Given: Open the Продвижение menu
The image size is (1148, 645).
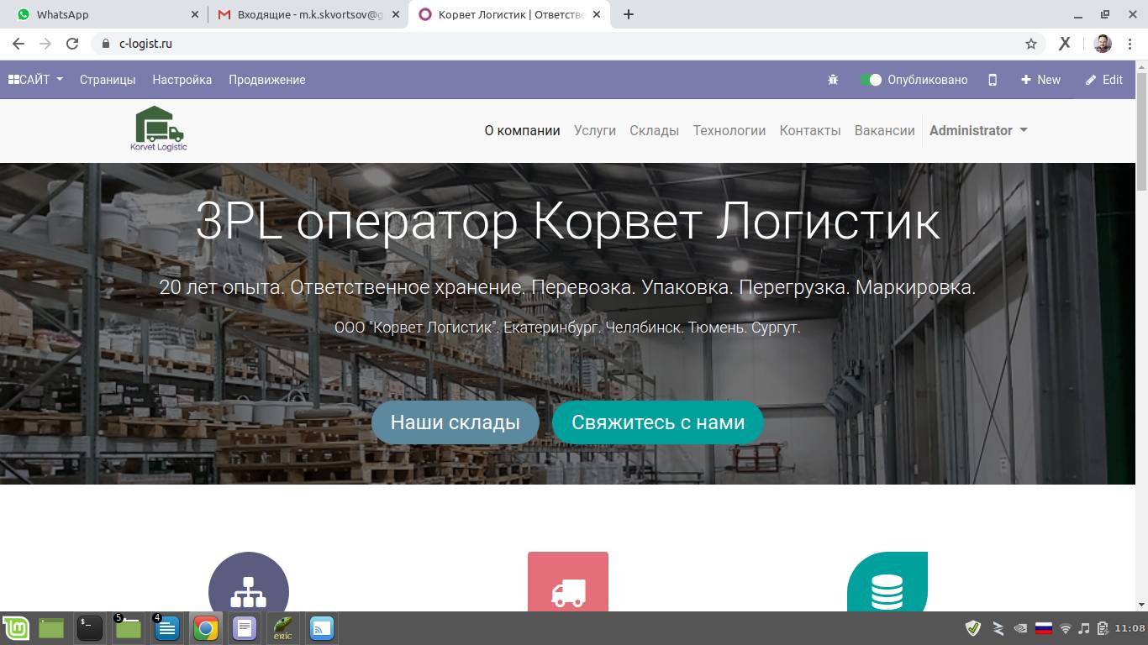Looking at the screenshot, I should [266, 80].
